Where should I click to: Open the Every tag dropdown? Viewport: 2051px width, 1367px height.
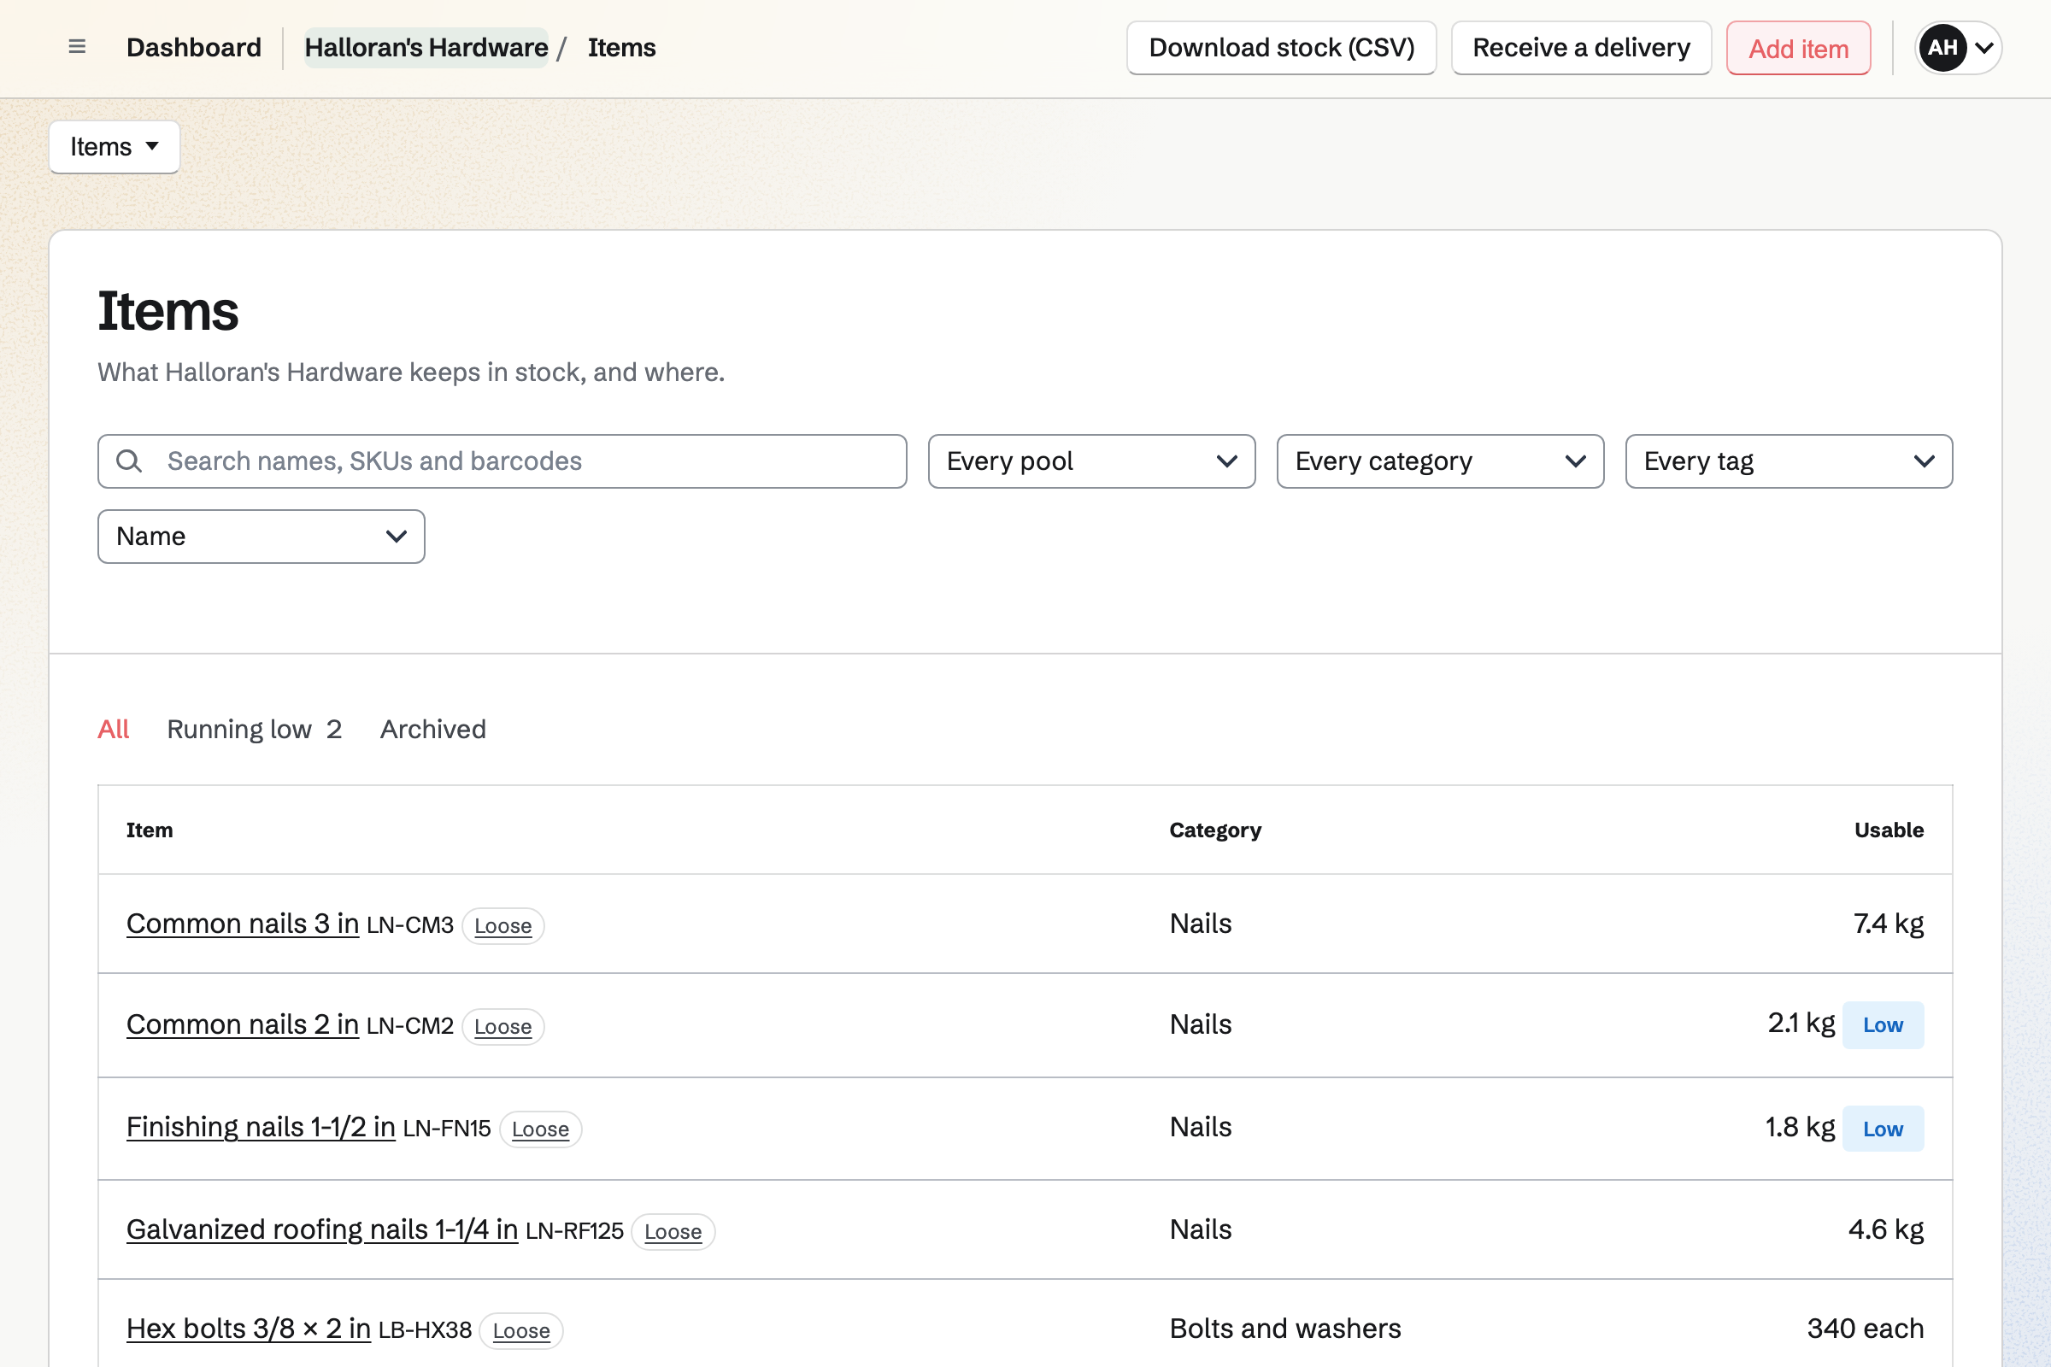(1789, 461)
